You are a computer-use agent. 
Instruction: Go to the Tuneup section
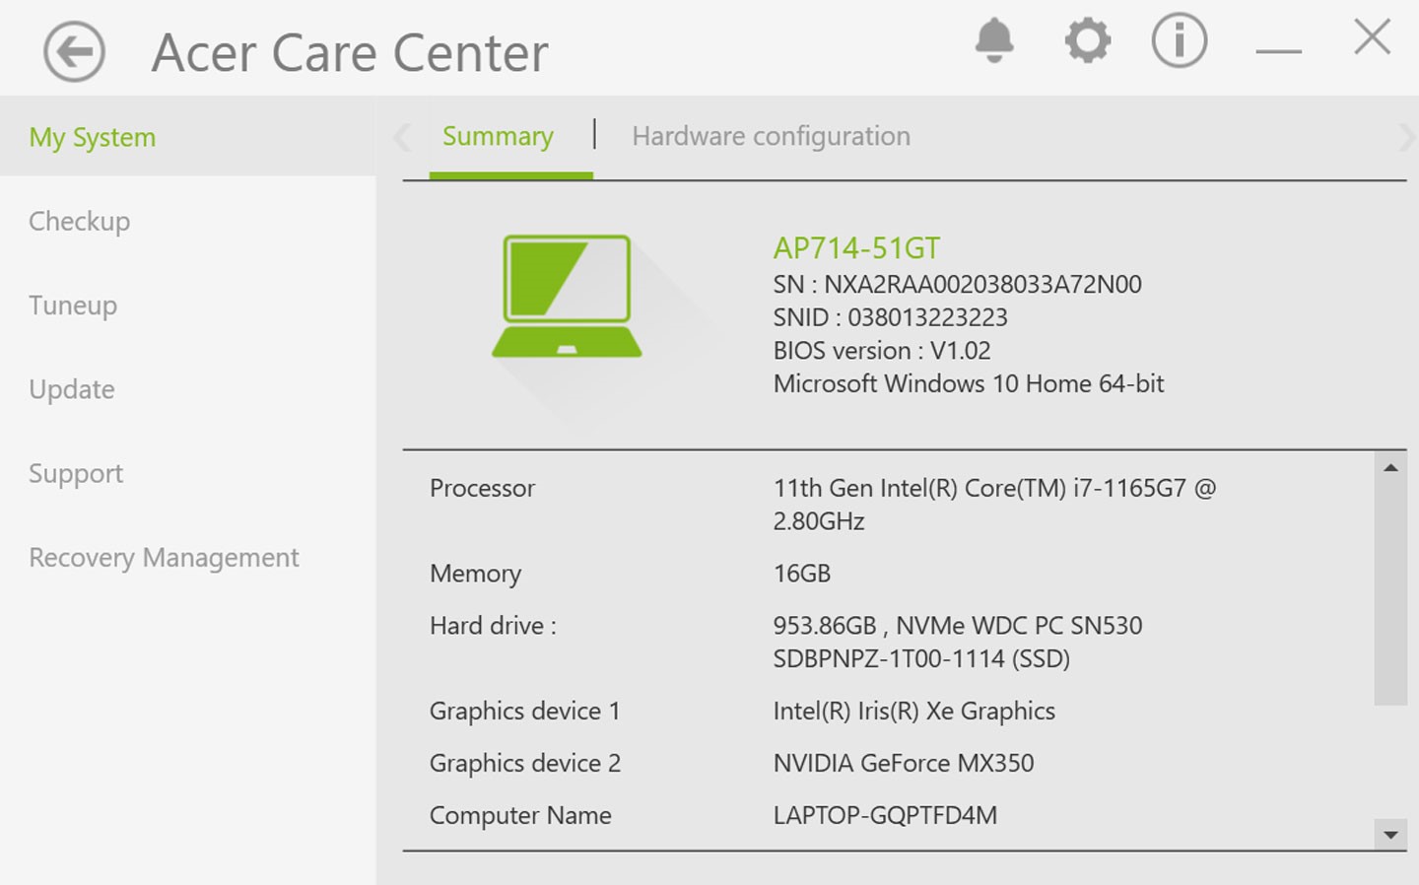coord(73,306)
